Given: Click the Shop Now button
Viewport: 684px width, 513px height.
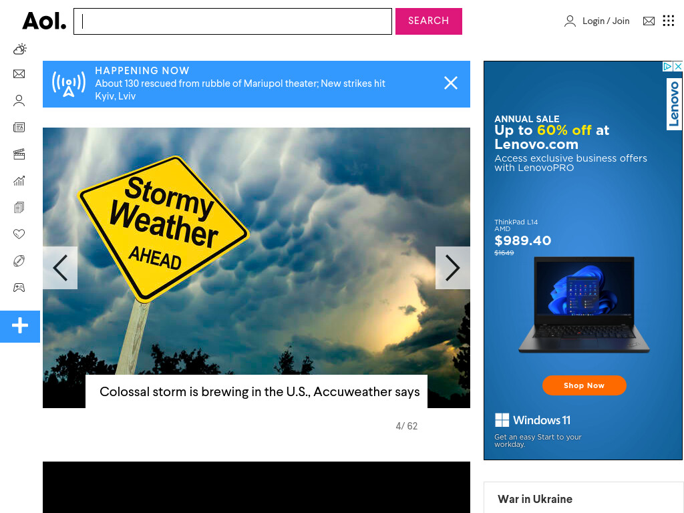Looking at the screenshot, I should (x=584, y=385).
